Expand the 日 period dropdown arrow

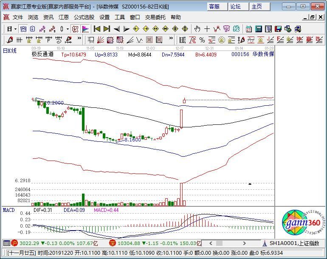click(x=15, y=29)
